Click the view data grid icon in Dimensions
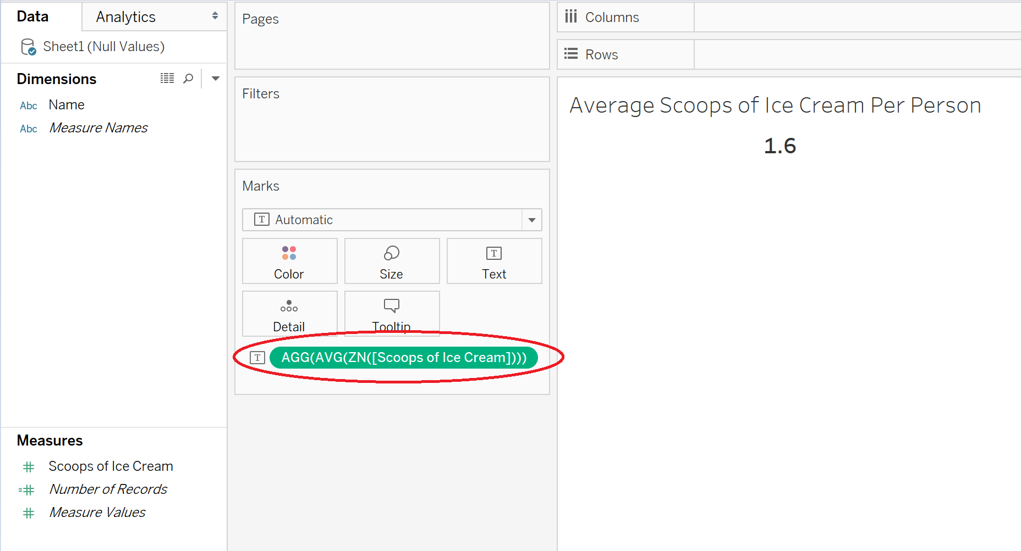The image size is (1021, 551). (167, 79)
